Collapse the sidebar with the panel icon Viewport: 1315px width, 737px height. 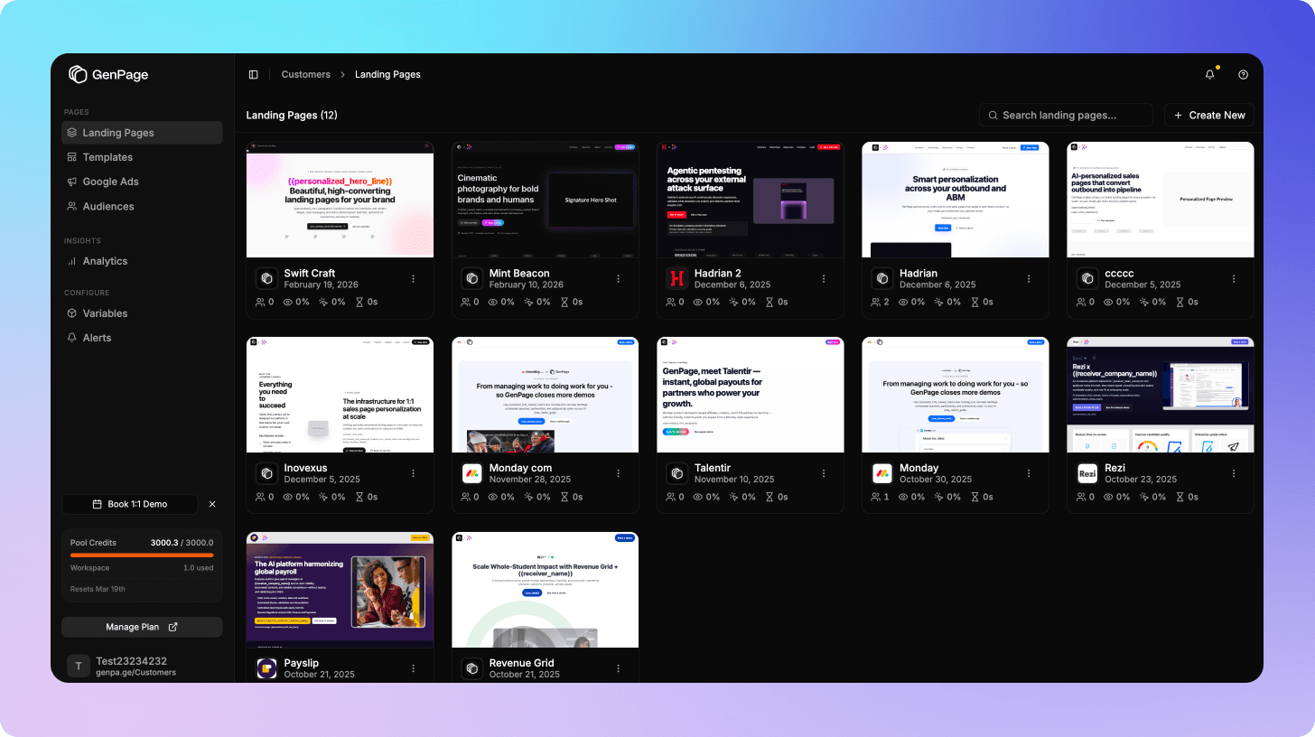[253, 74]
